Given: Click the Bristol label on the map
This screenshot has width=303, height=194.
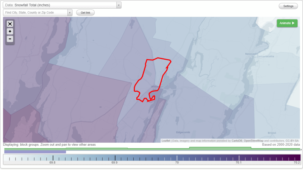Looking at the screenshot, I should point(272,133).
